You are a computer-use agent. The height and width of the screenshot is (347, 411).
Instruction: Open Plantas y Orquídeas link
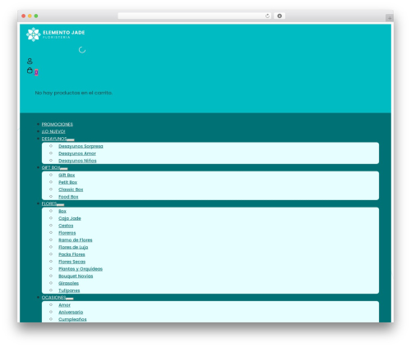pyautogui.click(x=81, y=269)
